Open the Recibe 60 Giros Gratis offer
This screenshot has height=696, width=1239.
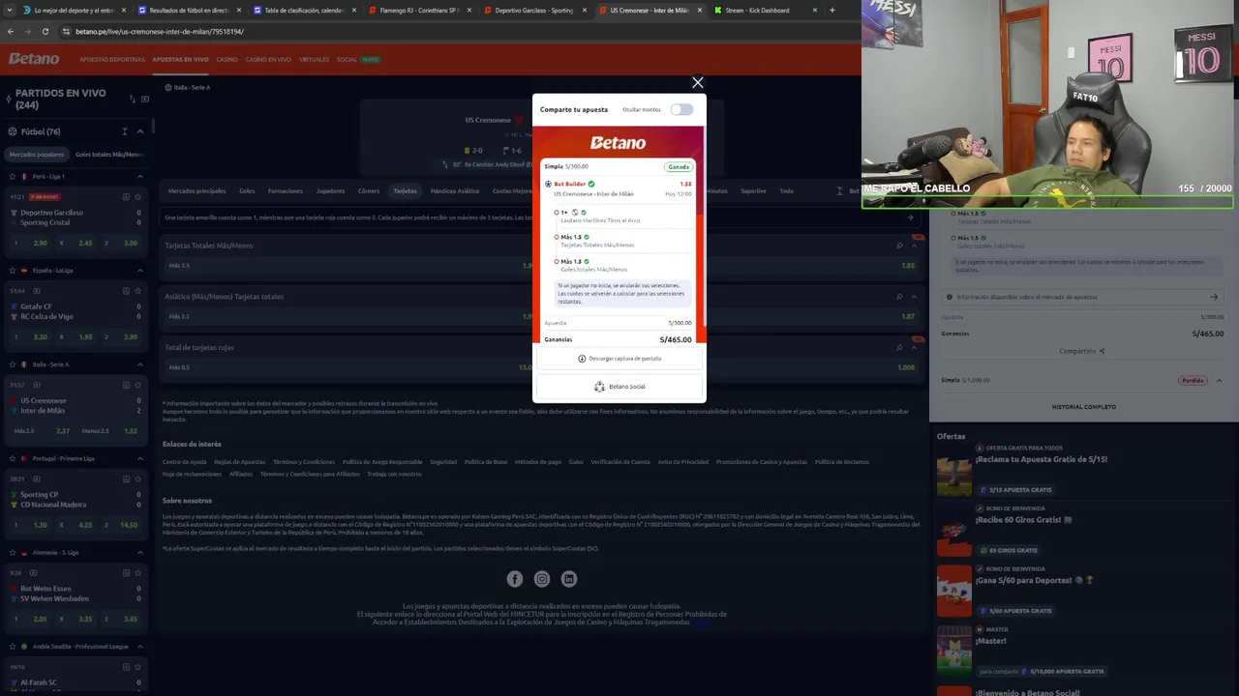coord(1024,520)
